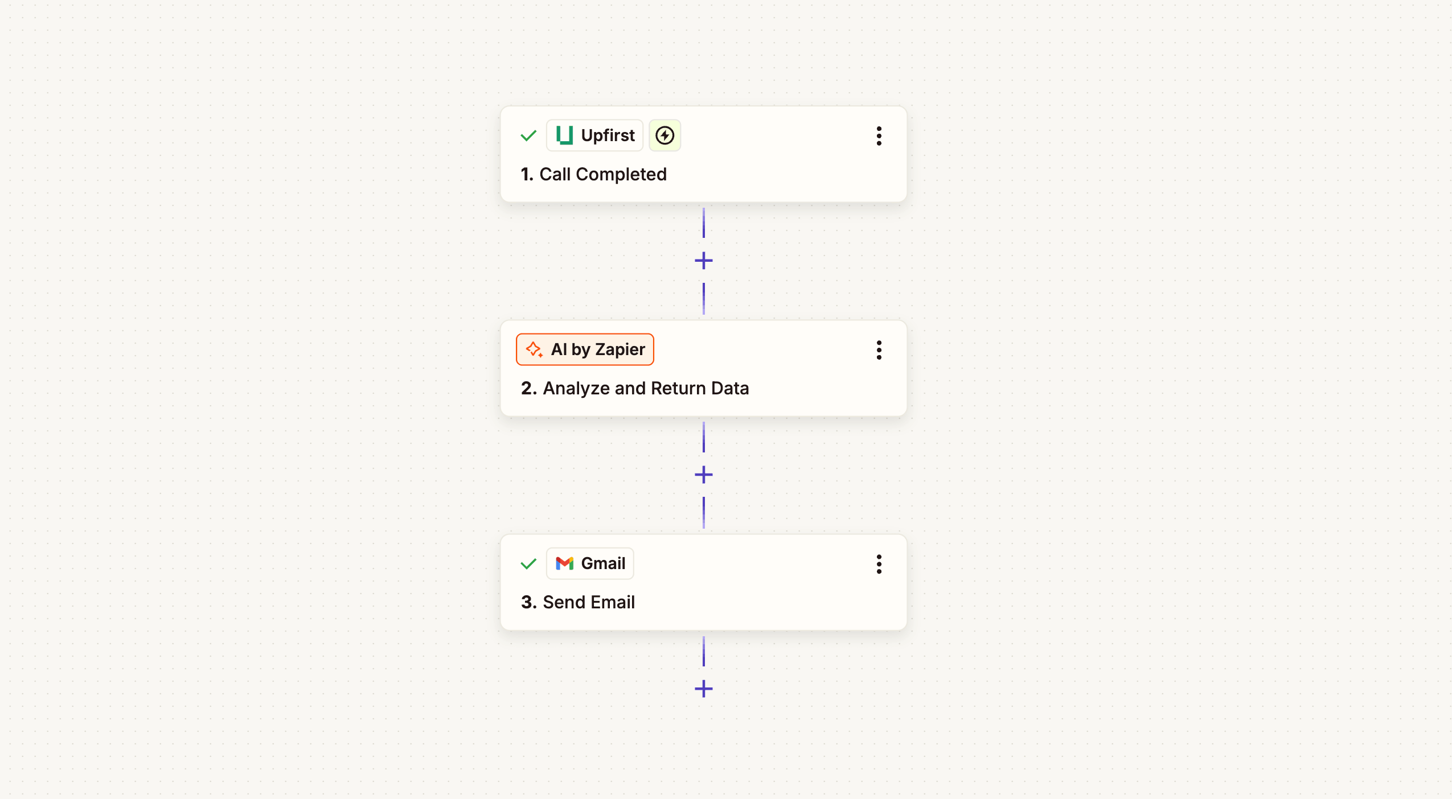This screenshot has width=1452, height=799.
Task: Open the three-dot menu on Call Completed step
Action: [878, 136]
